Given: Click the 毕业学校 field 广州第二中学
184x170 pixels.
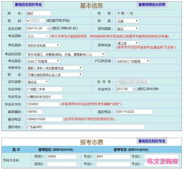Looking at the screenshot, I should [44, 89].
